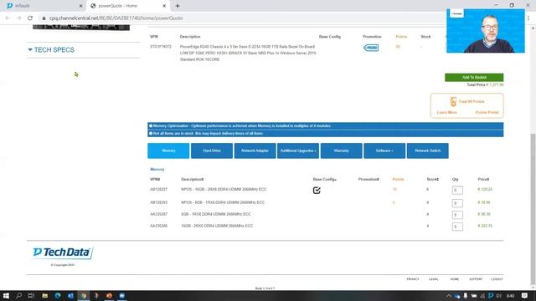Open the Windows taskbar search
Viewport: 536px width, 301px height.
coord(18,295)
